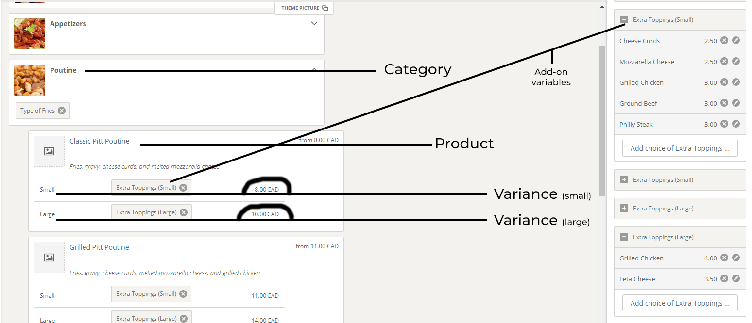
Task: Select the Grilled Pitt Poutine product title
Action: point(99,247)
